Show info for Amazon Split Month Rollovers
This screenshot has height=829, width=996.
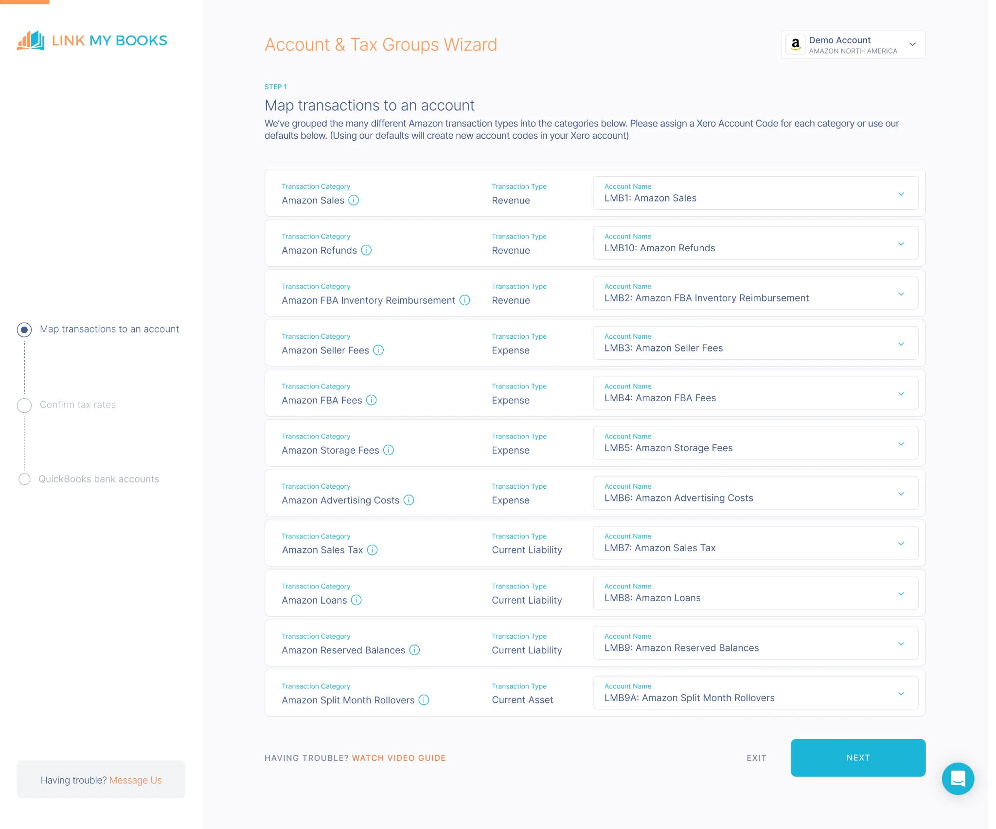(424, 700)
